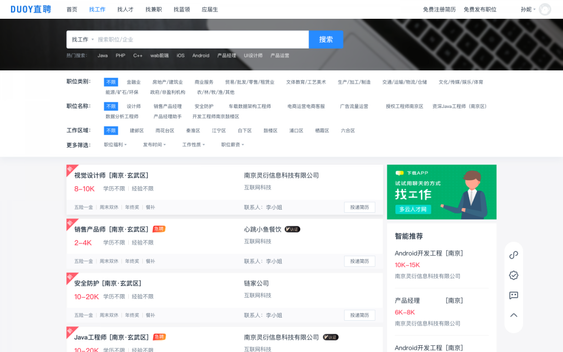Click 投递简历 for the 视觉设计师 job
The height and width of the screenshot is (352, 563).
pos(359,207)
